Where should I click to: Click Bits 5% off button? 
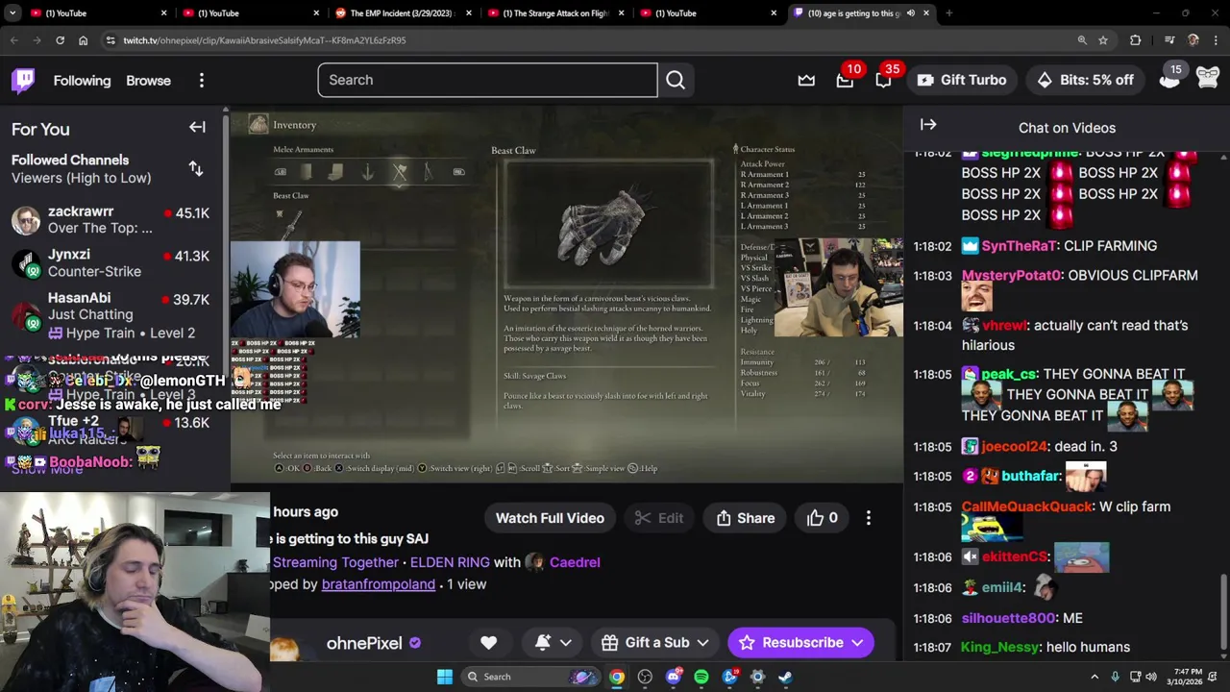tap(1085, 80)
